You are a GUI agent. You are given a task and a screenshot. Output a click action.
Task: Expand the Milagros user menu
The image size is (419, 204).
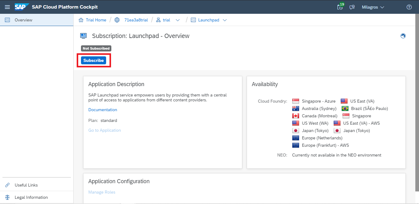[373, 7]
